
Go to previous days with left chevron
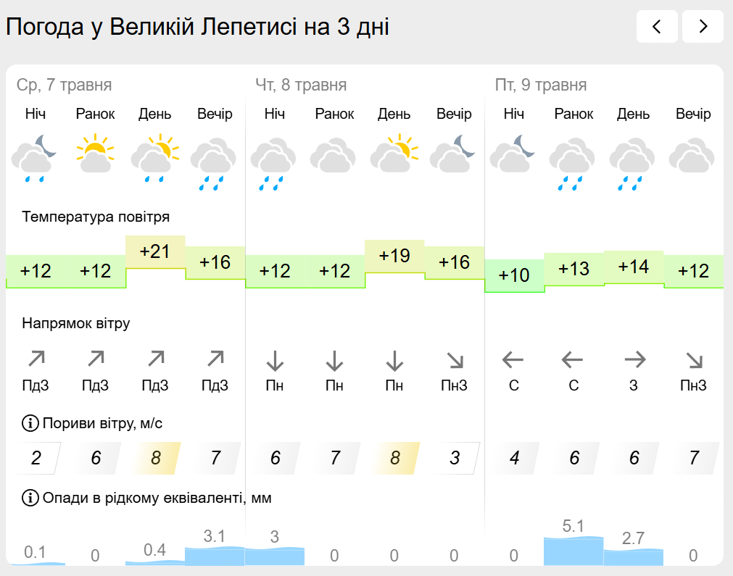click(657, 27)
